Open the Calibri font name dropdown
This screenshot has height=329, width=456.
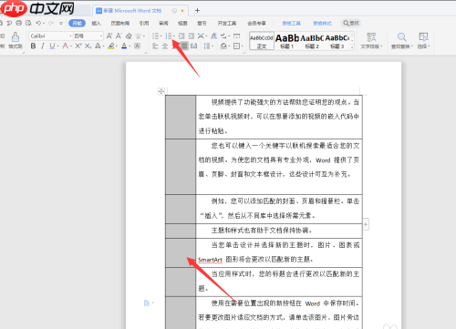coord(71,36)
